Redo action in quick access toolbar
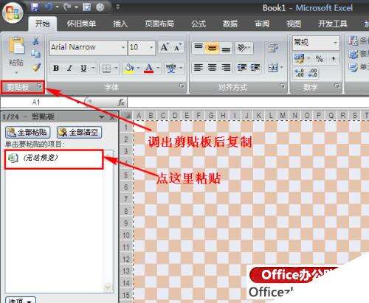 point(67,7)
